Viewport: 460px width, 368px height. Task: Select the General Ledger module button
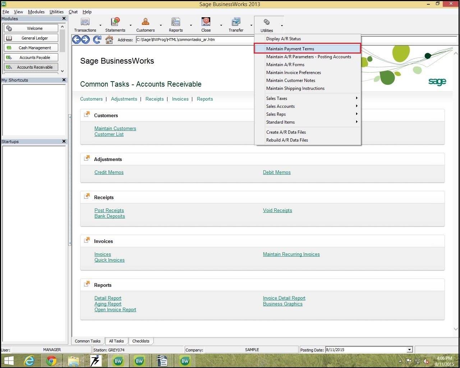tap(31, 38)
